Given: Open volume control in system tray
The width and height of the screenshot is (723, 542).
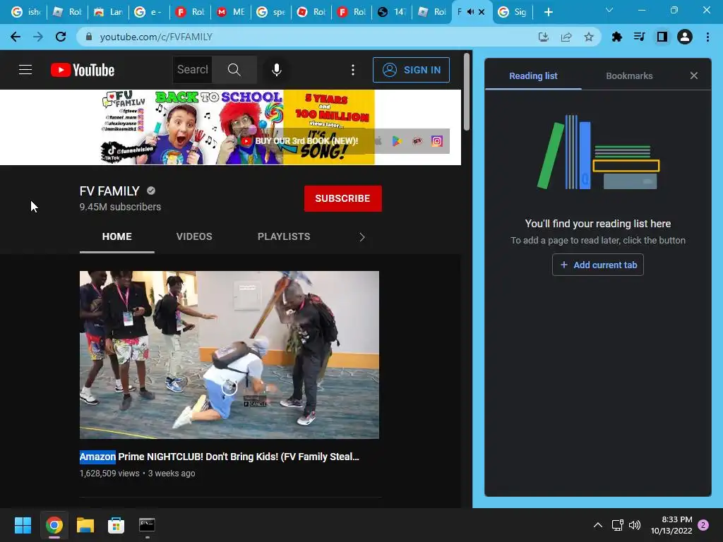Looking at the screenshot, I should point(635,525).
